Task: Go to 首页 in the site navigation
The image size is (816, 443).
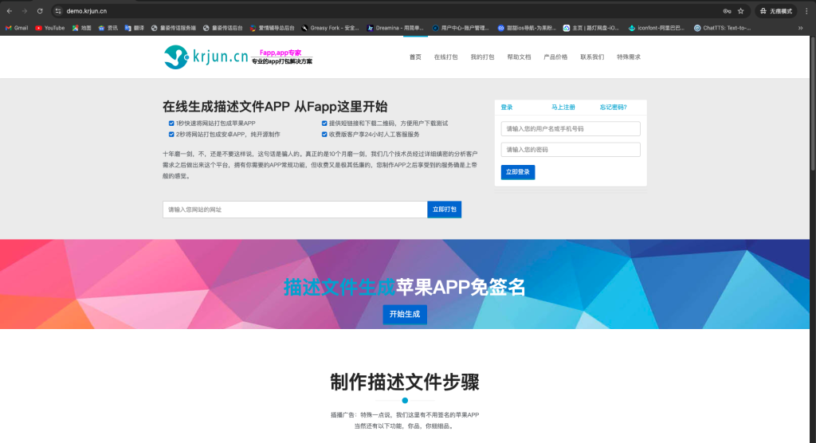Action: coord(415,57)
